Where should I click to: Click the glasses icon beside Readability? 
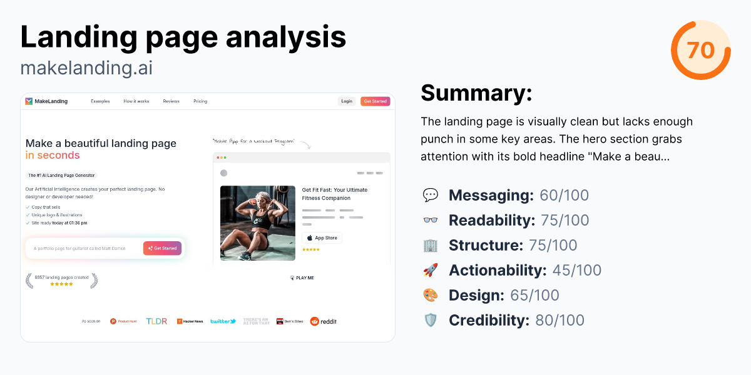click(x=431, y=220)
